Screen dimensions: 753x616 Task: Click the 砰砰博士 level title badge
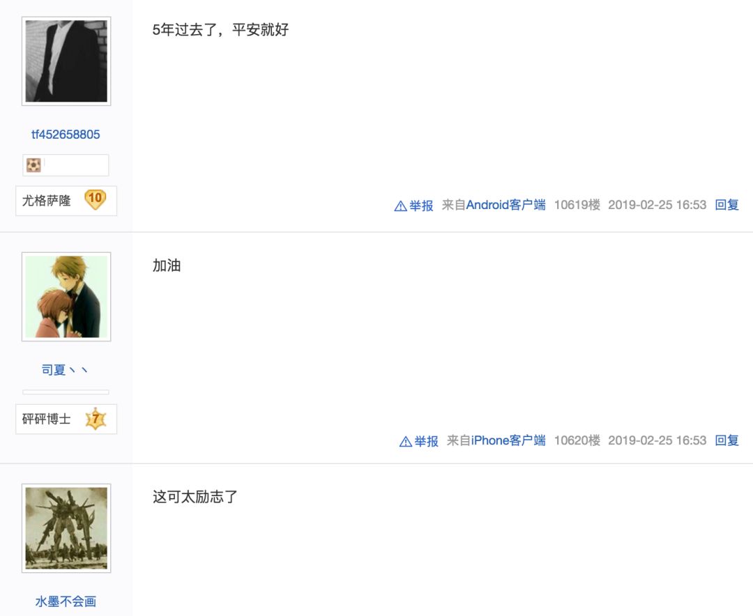pyautogui.click(x=66, y=419)
